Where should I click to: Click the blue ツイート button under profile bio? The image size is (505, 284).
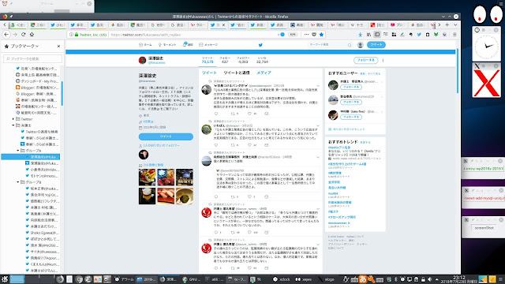coord(166,136)
